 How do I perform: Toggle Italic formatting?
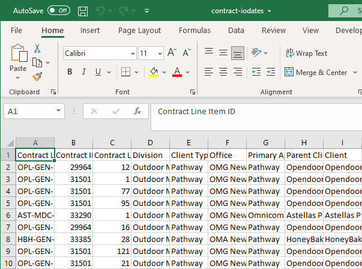pyautogui.click(x=84, y=72)
